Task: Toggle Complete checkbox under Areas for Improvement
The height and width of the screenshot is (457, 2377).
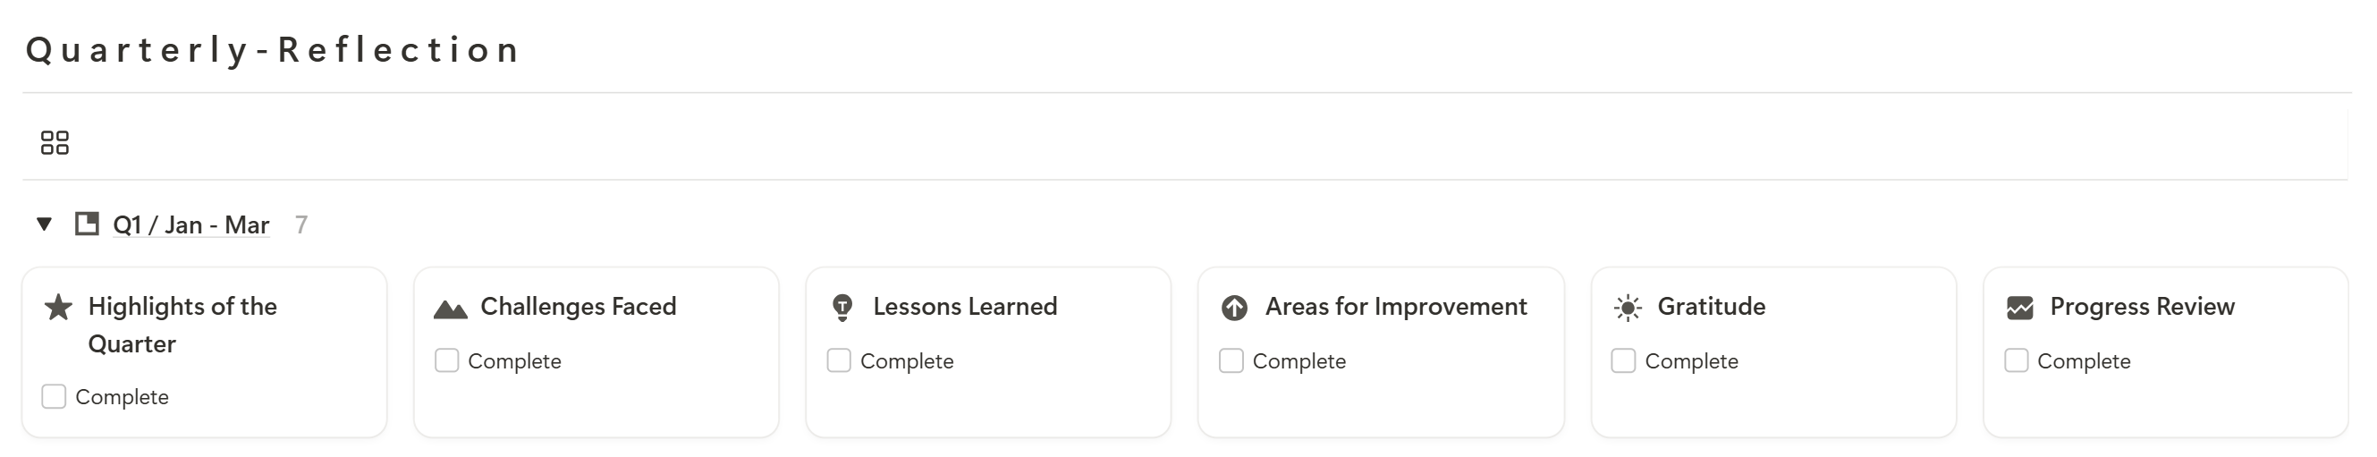Action: click(x=1231, y=360)
